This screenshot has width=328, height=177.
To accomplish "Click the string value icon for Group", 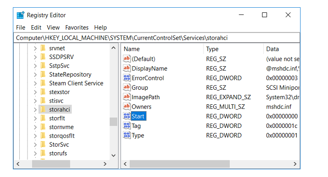I will tap(127, 88).
